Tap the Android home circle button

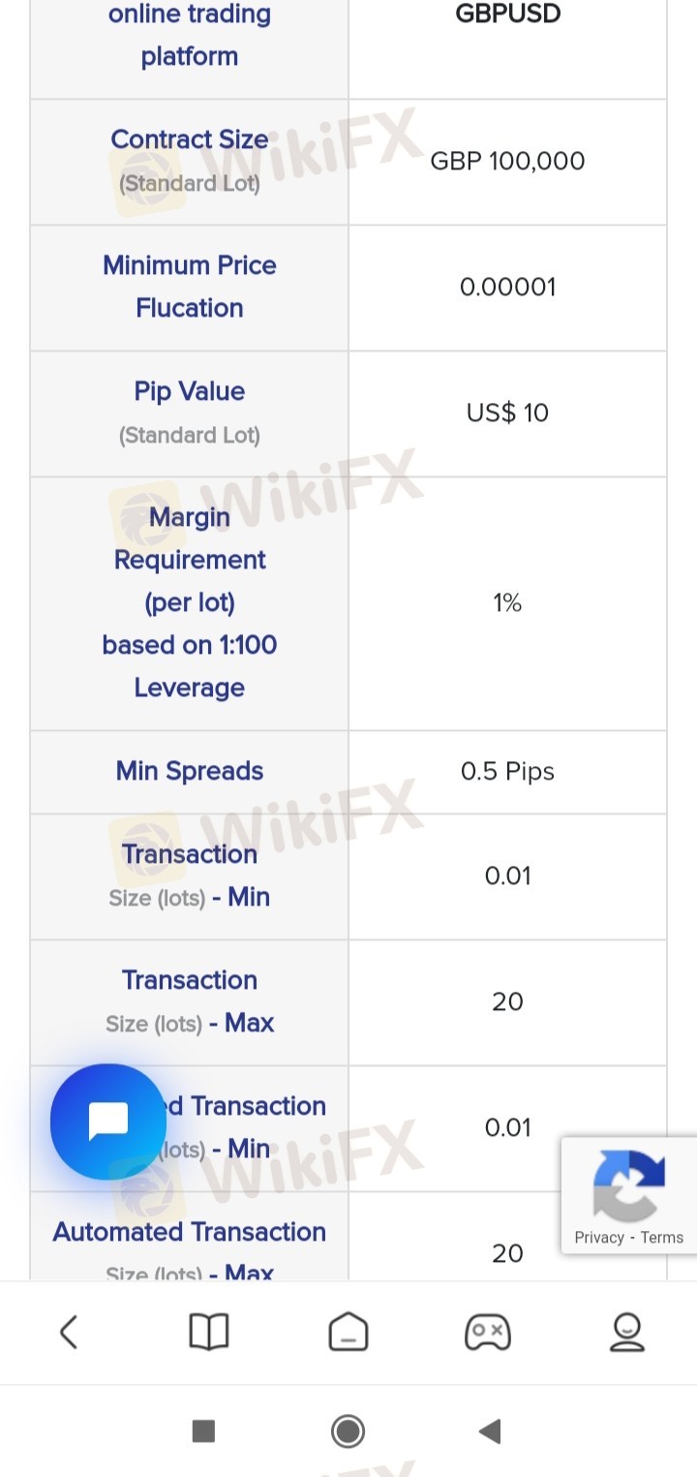pyautogui.click(x=348, y=1431)
